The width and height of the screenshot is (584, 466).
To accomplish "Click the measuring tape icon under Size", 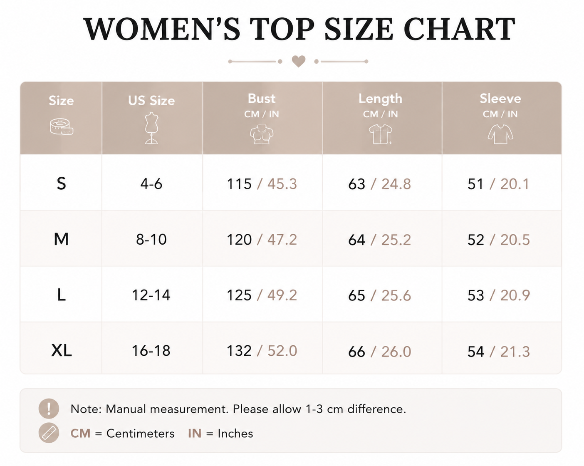I will pos(62,127).
